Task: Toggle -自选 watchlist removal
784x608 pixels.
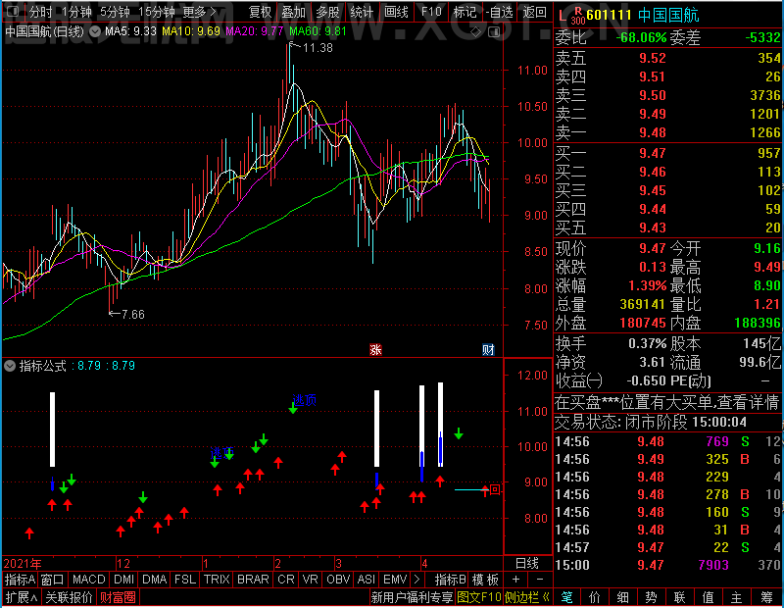Action: point(500,12)
